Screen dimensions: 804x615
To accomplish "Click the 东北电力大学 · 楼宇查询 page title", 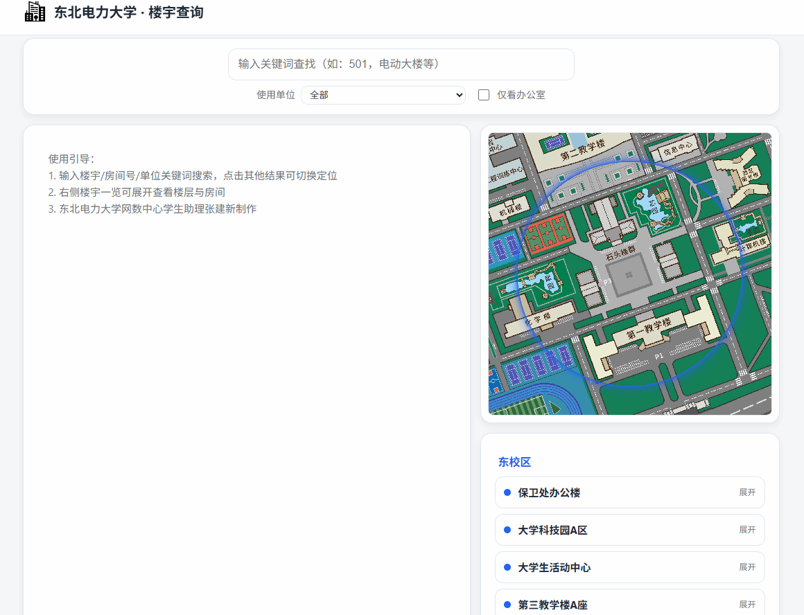I will [129, 12].
